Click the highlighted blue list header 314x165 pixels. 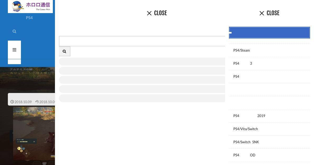point(270,33)
